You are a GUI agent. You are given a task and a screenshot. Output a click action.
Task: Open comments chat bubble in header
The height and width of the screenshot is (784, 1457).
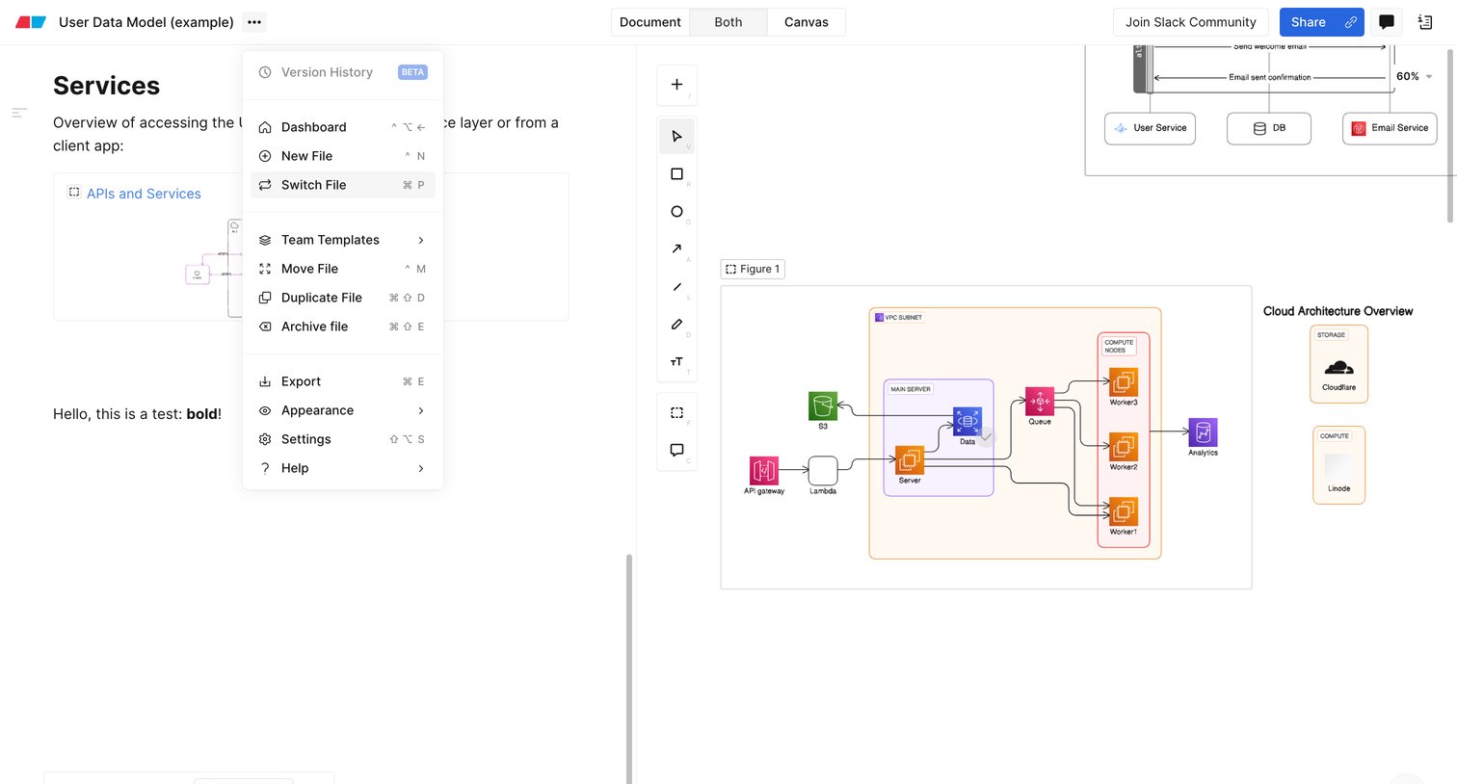point(1387,22)
